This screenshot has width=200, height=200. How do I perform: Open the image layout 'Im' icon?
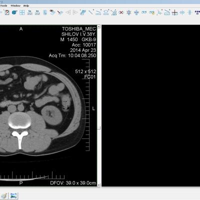coord(37,12)
